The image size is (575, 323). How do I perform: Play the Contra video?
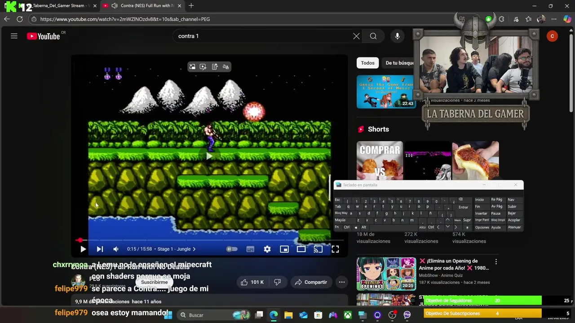(x=83, y=249)
